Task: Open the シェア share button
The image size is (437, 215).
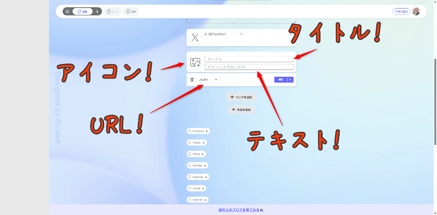Action: pyautogui.click(x=113, y=12)
